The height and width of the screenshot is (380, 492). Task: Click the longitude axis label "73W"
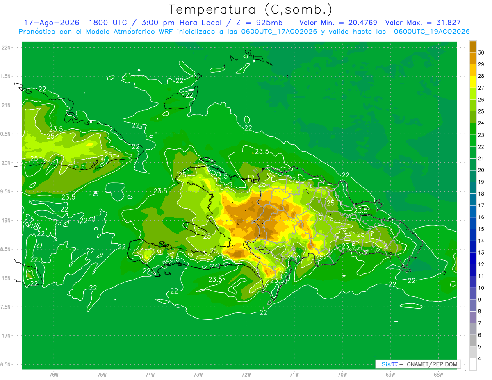pos(198,375)
